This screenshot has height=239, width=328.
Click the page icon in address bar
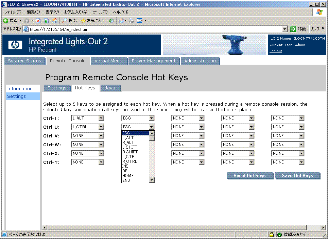(x=26, y=29)
